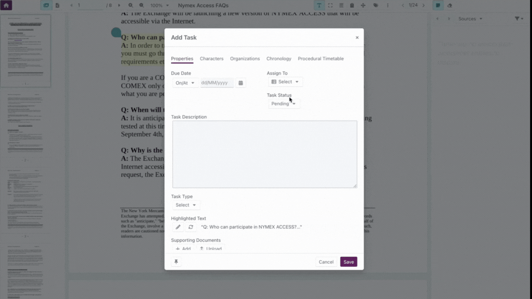The height and width of the screenshot is (299, 532).
Task: Select the move/pan tool icon
Action: click(363, 6)
